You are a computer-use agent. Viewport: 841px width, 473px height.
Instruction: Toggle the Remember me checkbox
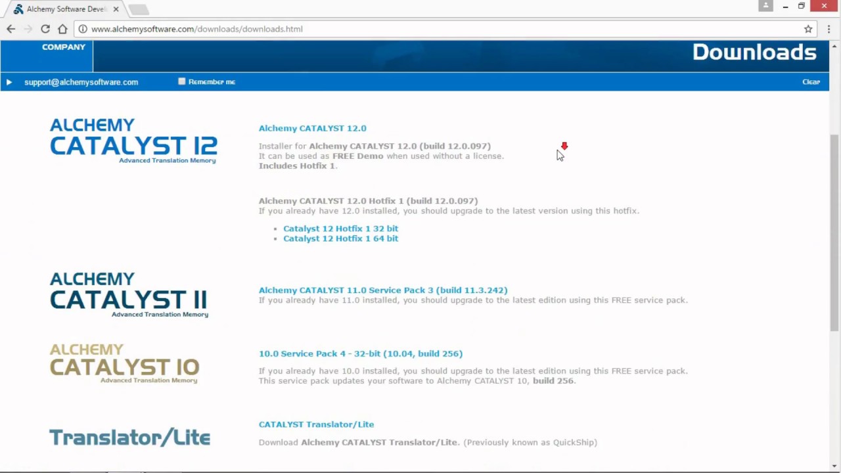coord(182,81)
